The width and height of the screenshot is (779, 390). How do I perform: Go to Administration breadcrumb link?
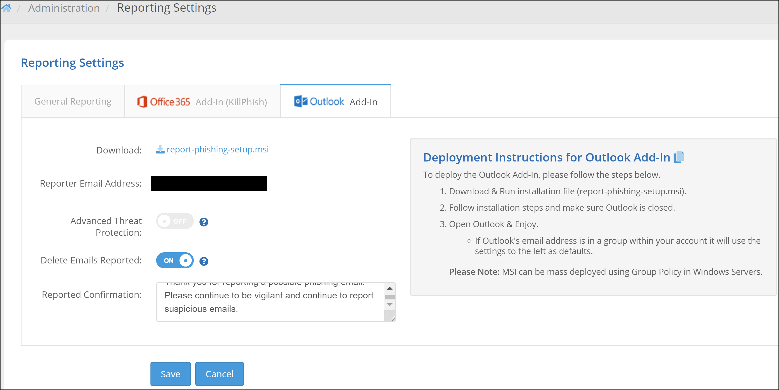tap(64, 8)
